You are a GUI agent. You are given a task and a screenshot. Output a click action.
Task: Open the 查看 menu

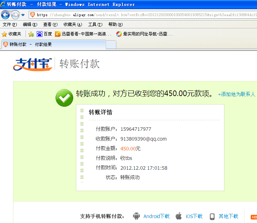[x=50, y=25]
